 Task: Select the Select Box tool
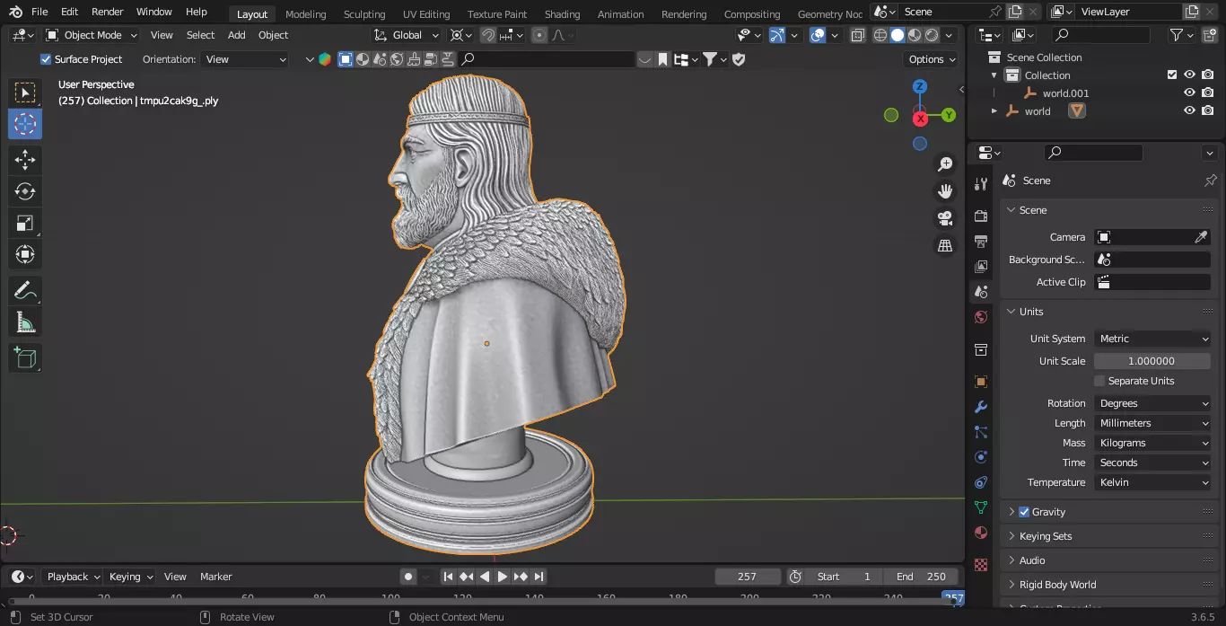[25, 93]
